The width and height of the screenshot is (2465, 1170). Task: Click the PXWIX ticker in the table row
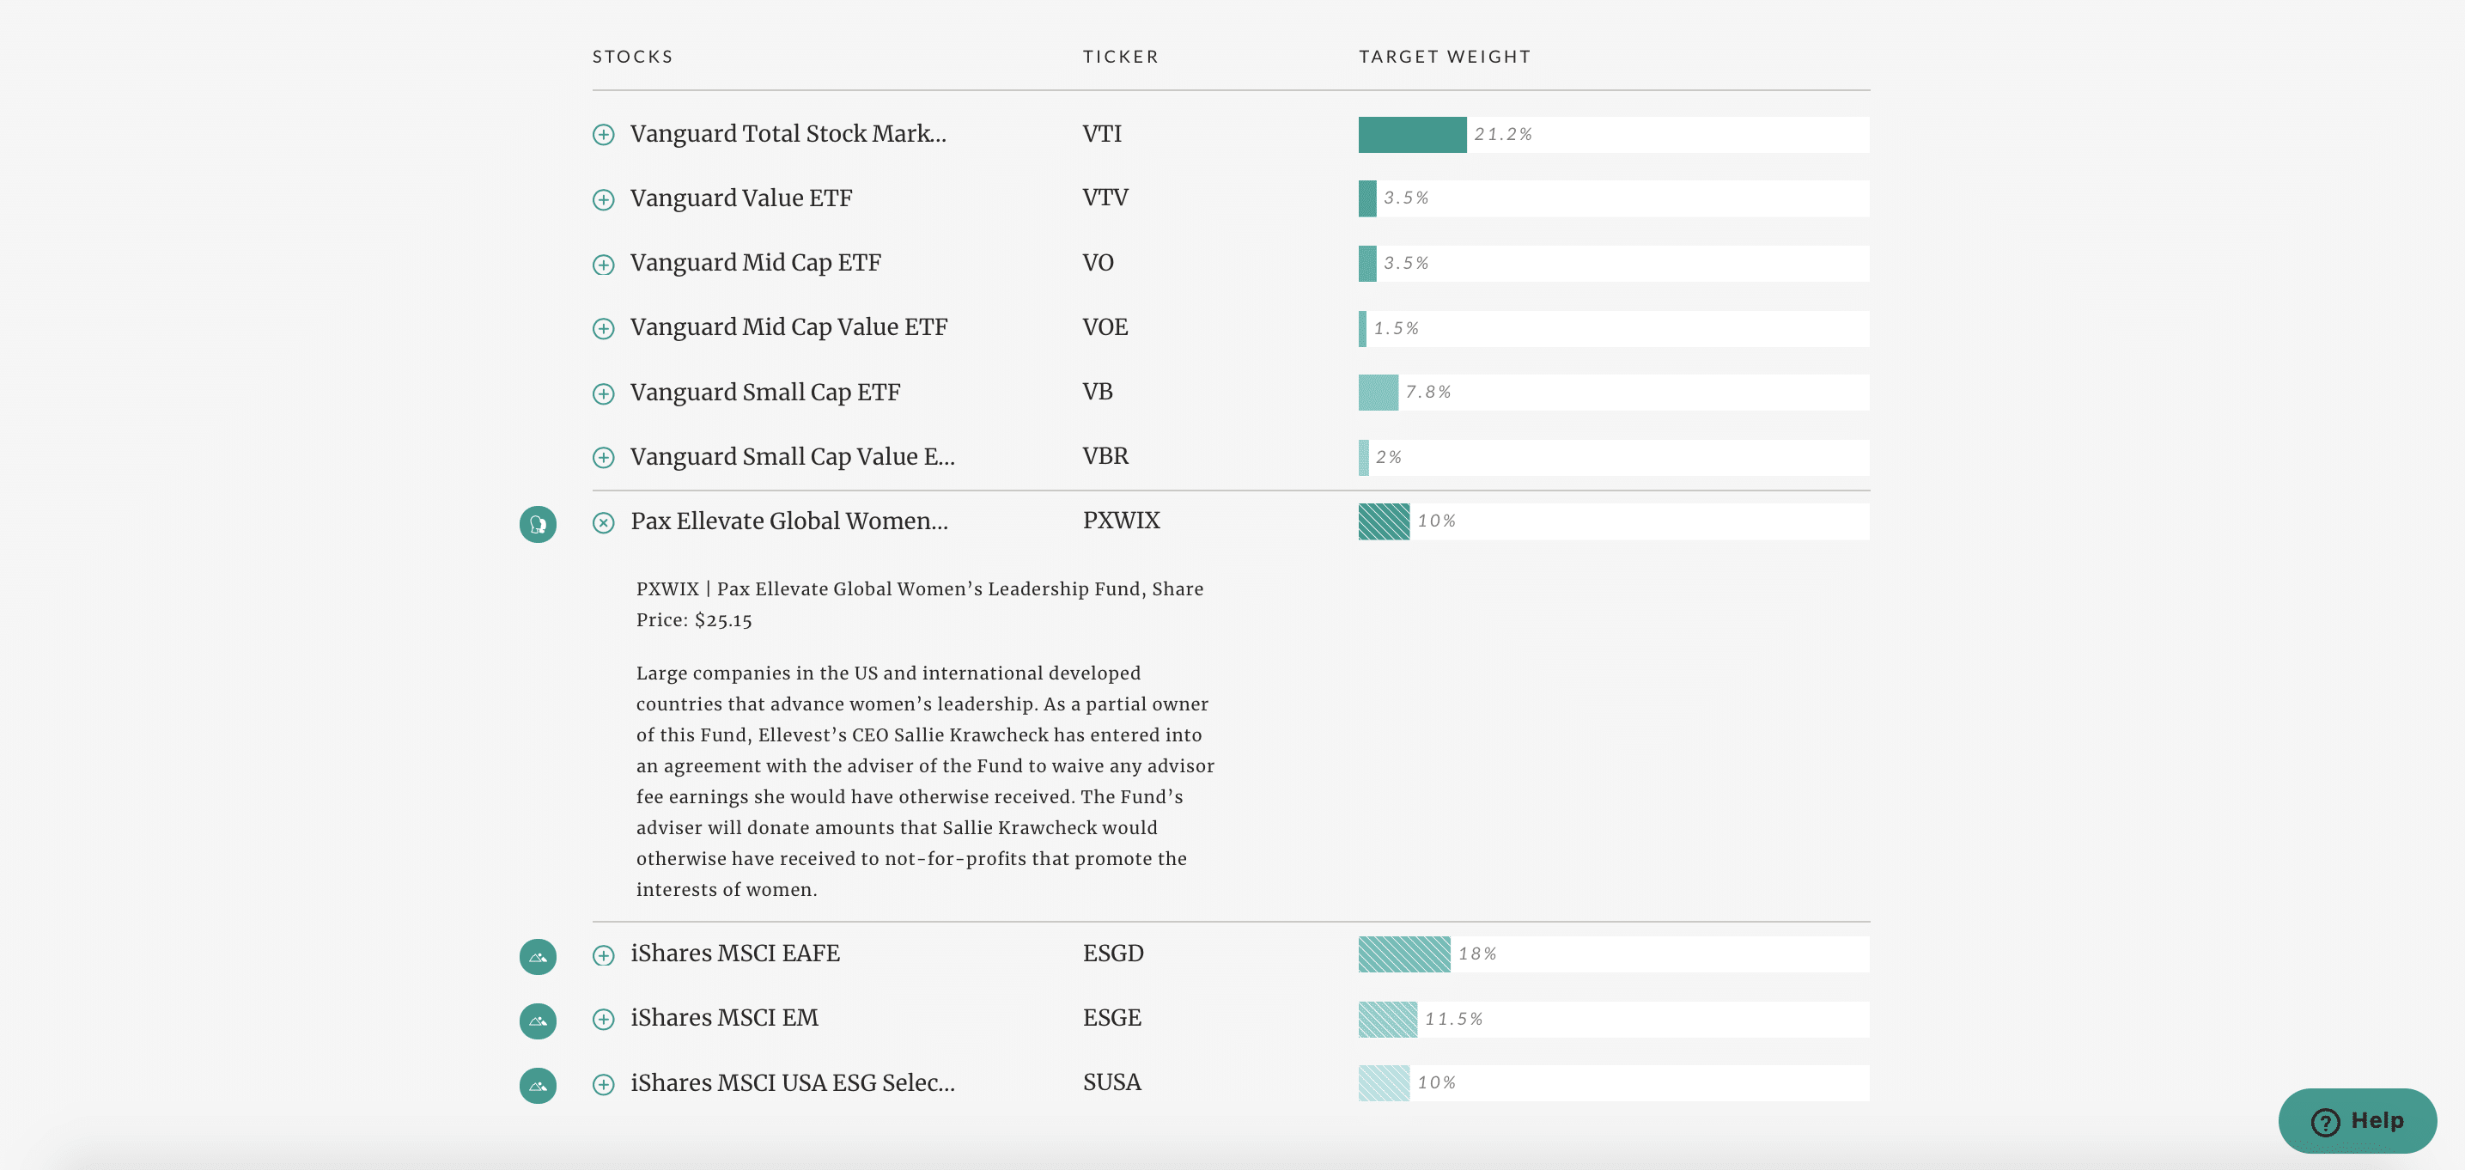click(x=1121, y=521)
